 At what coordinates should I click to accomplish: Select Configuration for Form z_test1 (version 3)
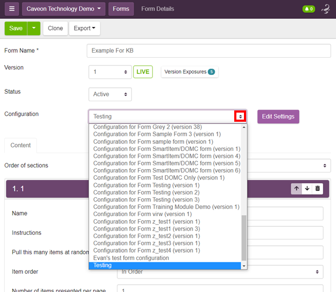(x=165, y=229)
